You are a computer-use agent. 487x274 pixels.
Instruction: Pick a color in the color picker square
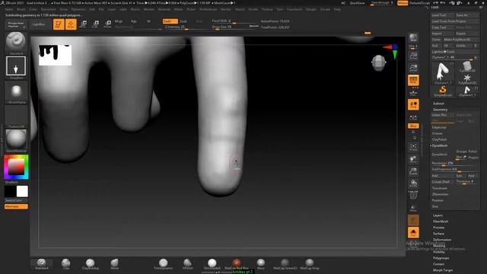point(16,167)
